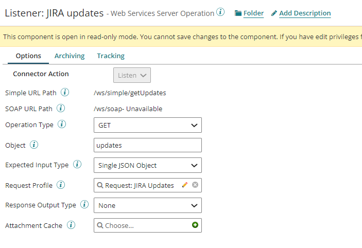Image resolution: width=362 pixels, height=248 pixels.
Task: Switch to the Tracking tab
Action: pyautogui.click(x=111, y=56)
